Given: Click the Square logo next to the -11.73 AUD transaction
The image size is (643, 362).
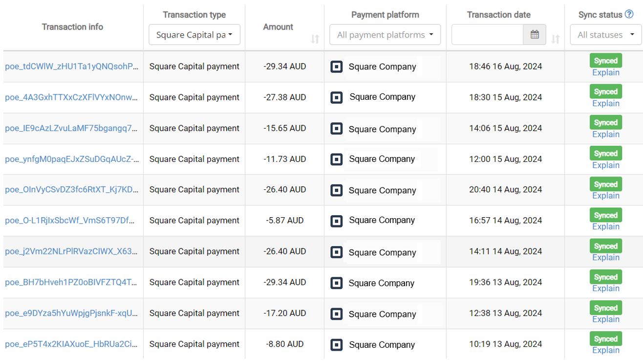Looking at the screenshot, I should coord(337,159).
